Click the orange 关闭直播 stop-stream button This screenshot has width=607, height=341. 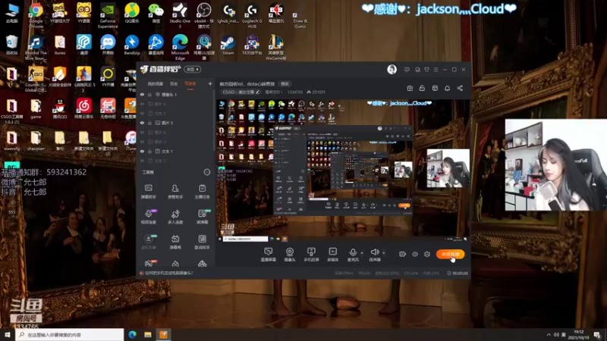pyautogui.click(x=450, y=254)
